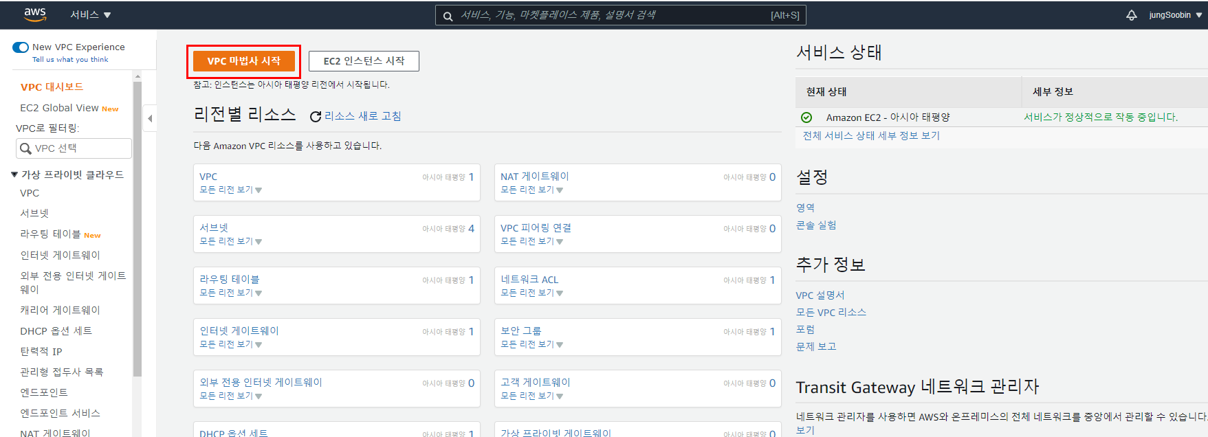
Task: Click the VPC 마법사 시작 button
Action: (x=244, y=61)
